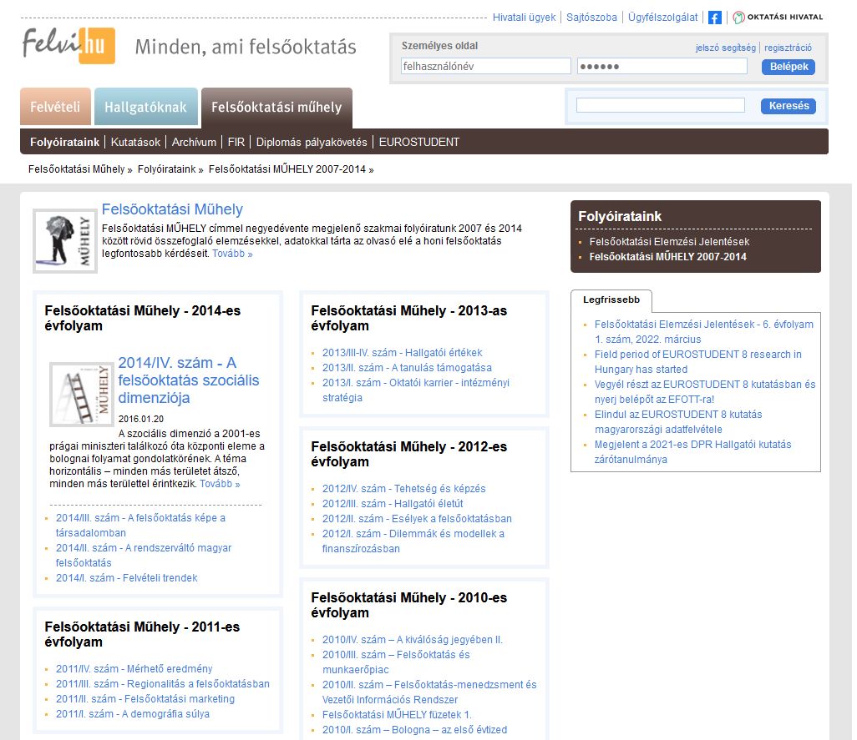Open 2012/II. szám Esélyek link
The image size is (857, 740).
click(417, 518)
